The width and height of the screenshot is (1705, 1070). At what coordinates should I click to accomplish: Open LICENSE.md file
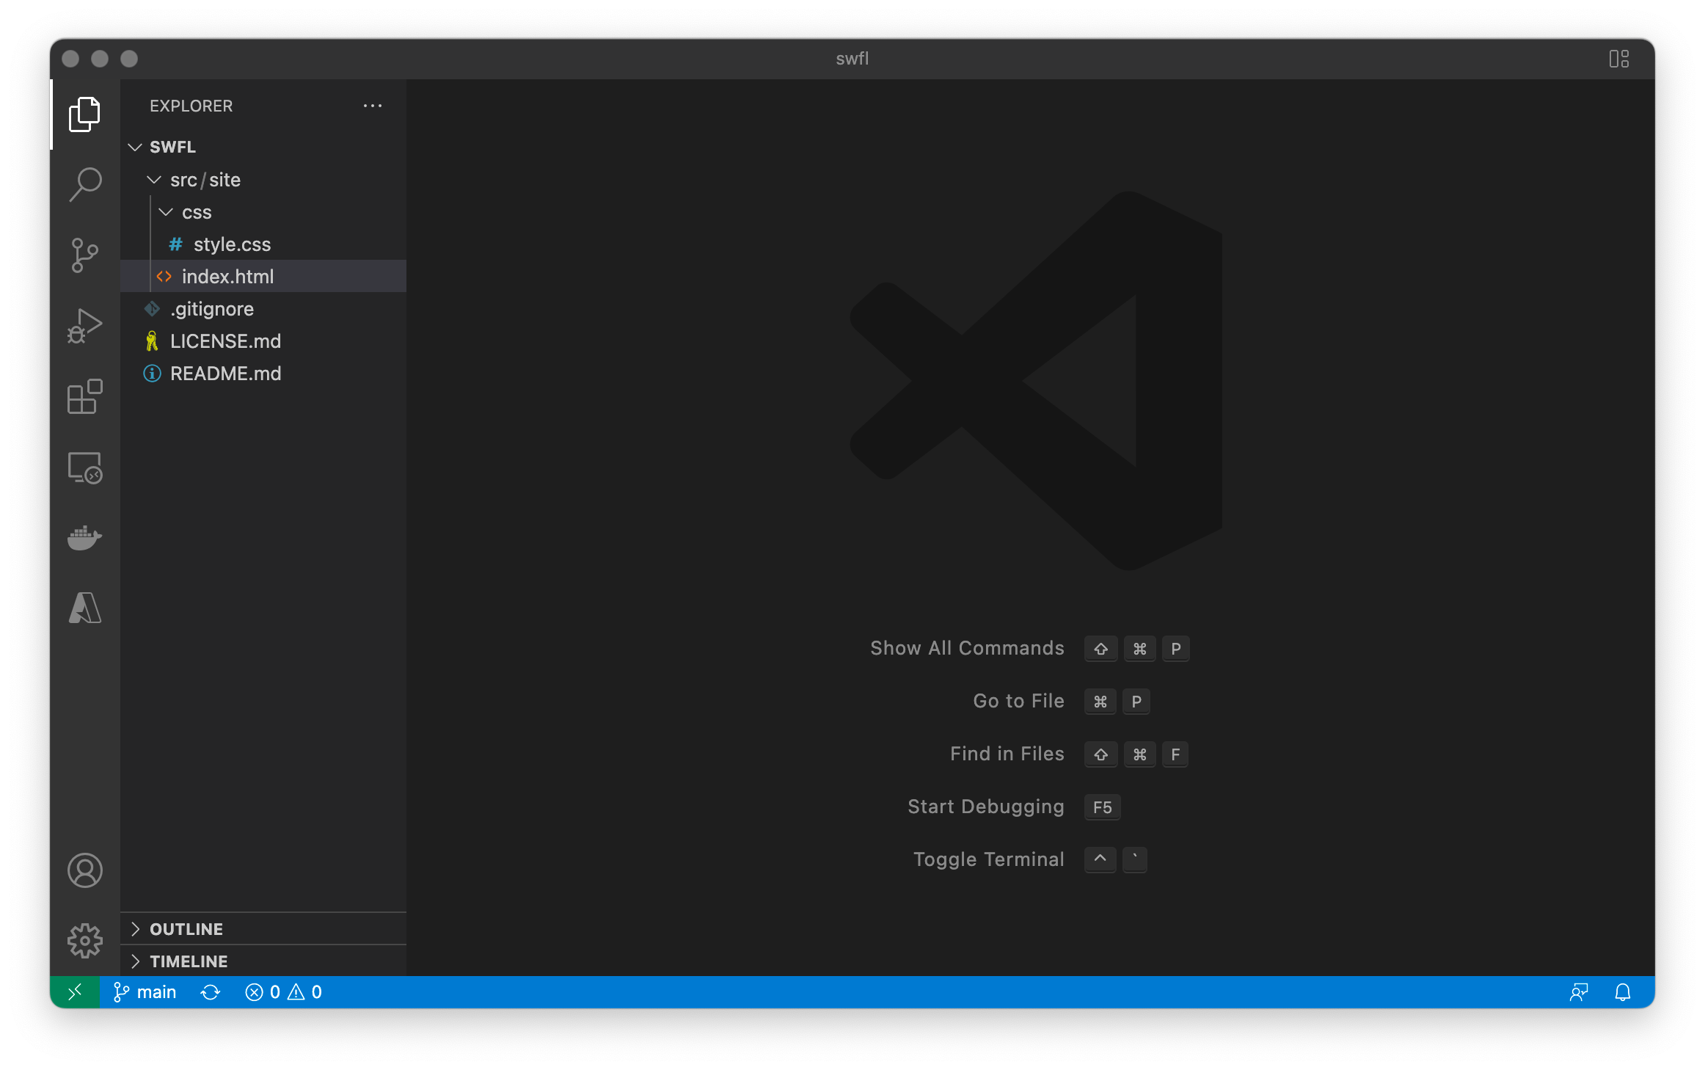point(264,341)
